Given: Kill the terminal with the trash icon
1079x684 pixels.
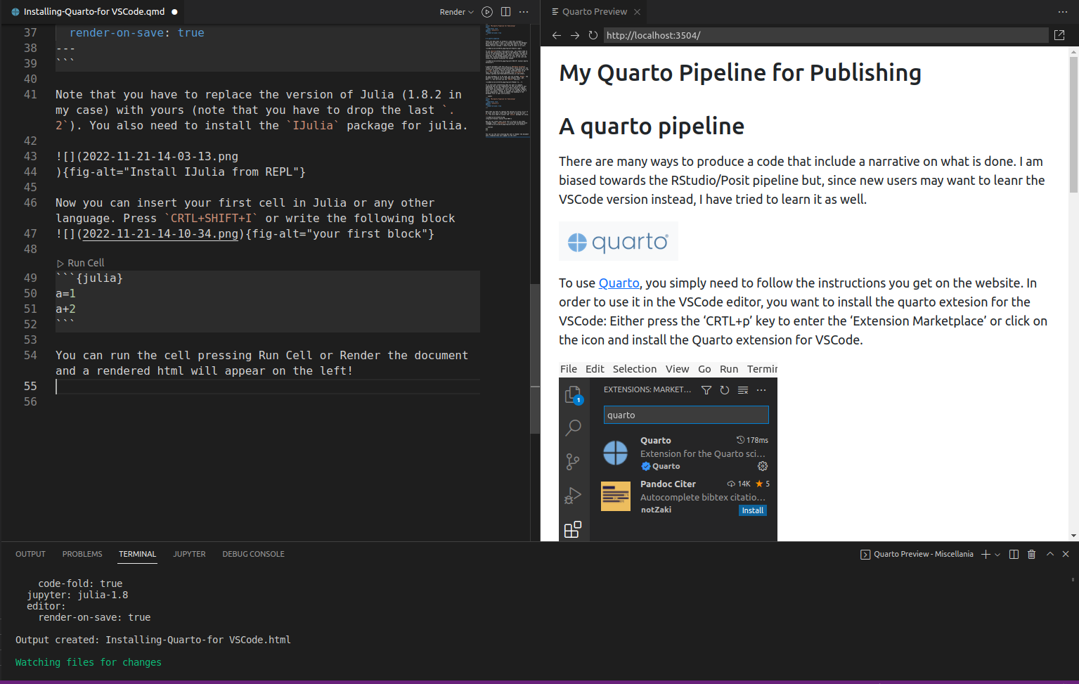Looking at the screenshot, I should (1031, 554).
